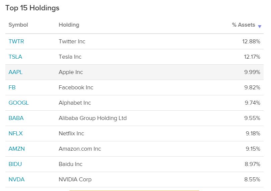Click the Symbol column header

[x=18, y=25]
